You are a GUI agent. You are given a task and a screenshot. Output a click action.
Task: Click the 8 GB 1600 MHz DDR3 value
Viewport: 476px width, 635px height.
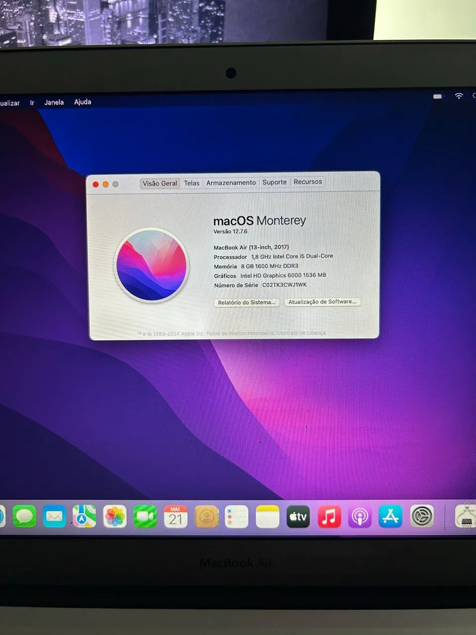[270, 266]
